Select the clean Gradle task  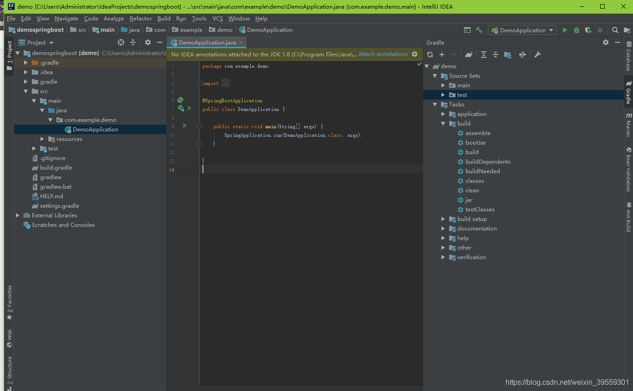(x=472, y=190)
